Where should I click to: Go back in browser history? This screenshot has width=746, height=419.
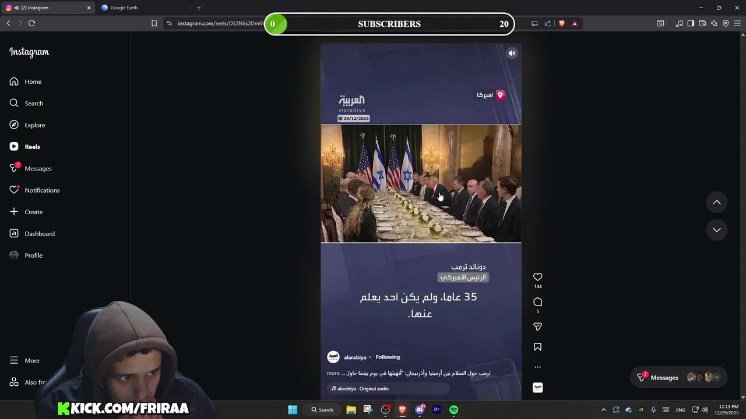coord(8,23)
